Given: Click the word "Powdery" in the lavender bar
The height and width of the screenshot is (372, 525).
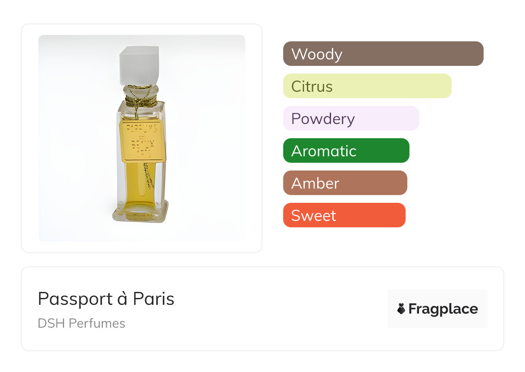Looking at the screenshot, I should pos(323,119).
